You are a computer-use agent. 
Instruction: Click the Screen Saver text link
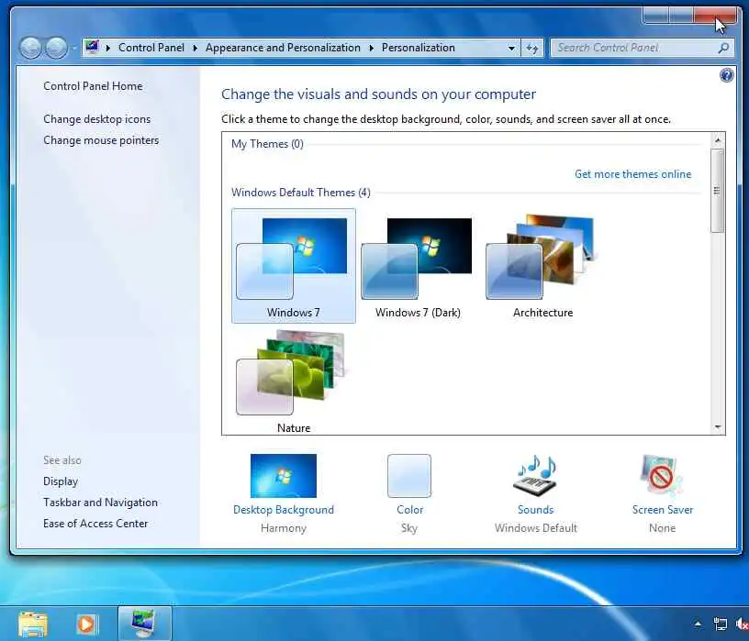(x=662, y=510)
